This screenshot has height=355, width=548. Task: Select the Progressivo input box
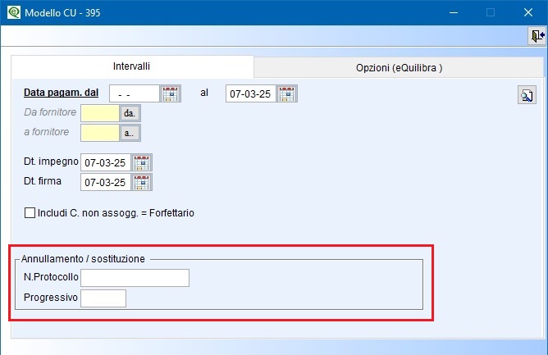(103, 298)
